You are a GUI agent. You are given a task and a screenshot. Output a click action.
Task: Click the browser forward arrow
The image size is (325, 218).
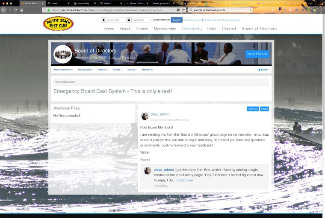tap(10, 10)
